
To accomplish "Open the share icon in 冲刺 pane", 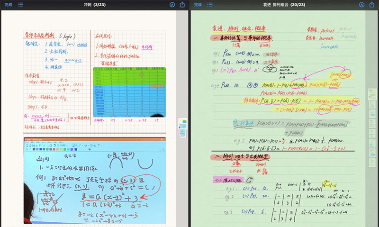I will point(182,4).
